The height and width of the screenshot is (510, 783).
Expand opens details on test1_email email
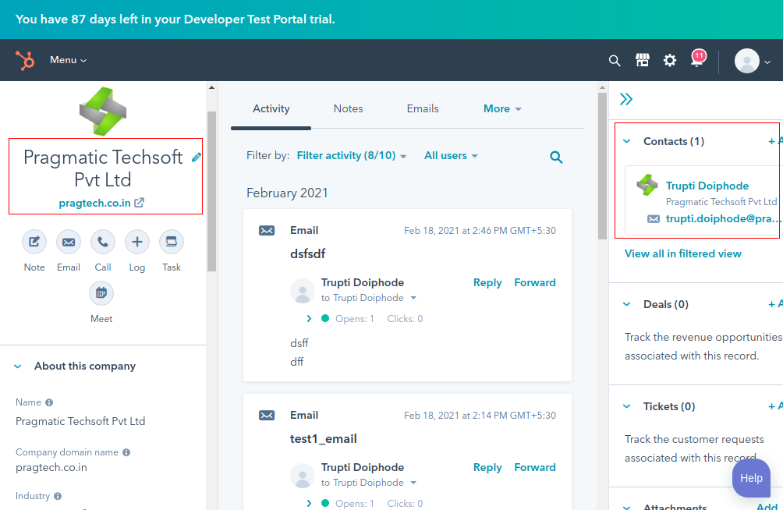coord(309,504)
